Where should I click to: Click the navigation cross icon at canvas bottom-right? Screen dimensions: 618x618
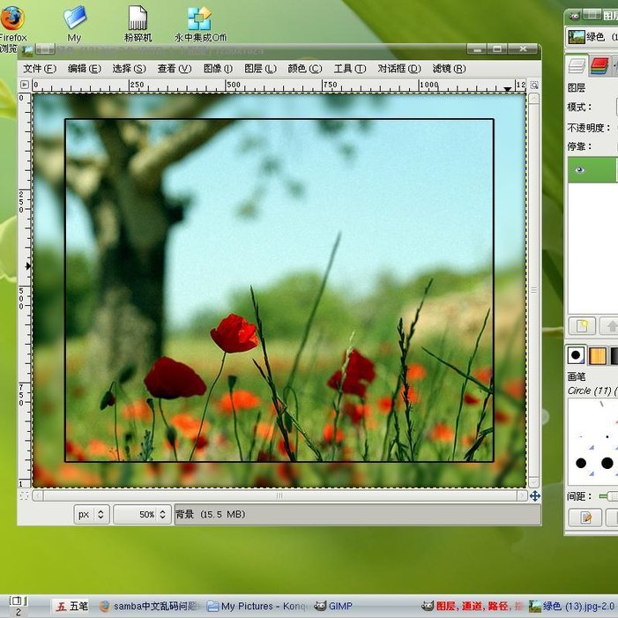[534, 495]
